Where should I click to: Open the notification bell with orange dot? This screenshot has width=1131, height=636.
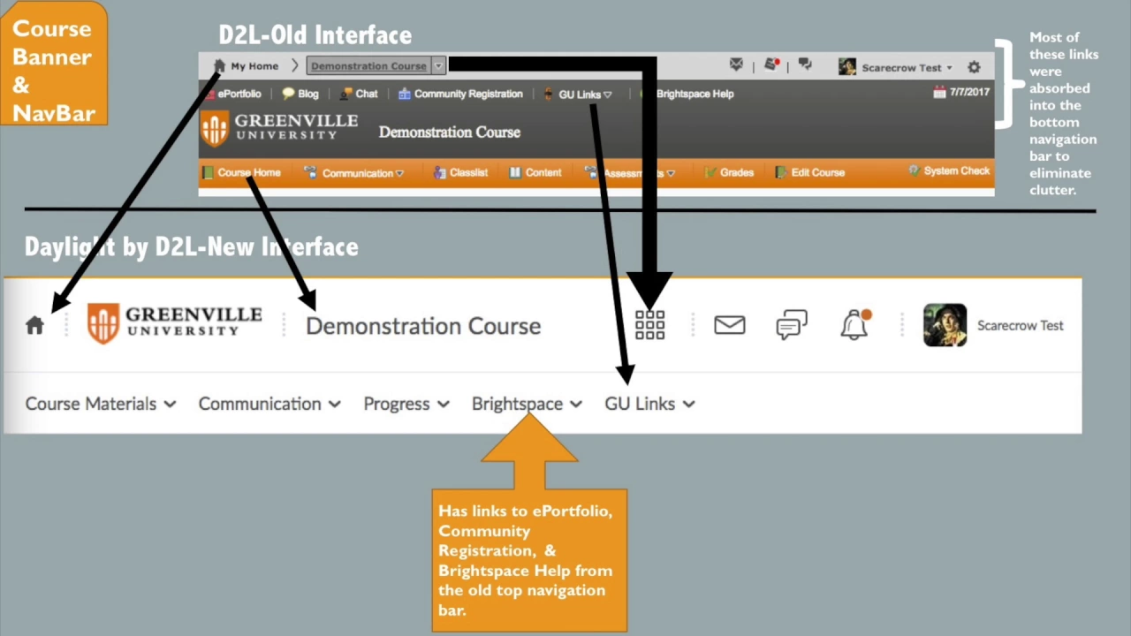[x=854, y=324]
